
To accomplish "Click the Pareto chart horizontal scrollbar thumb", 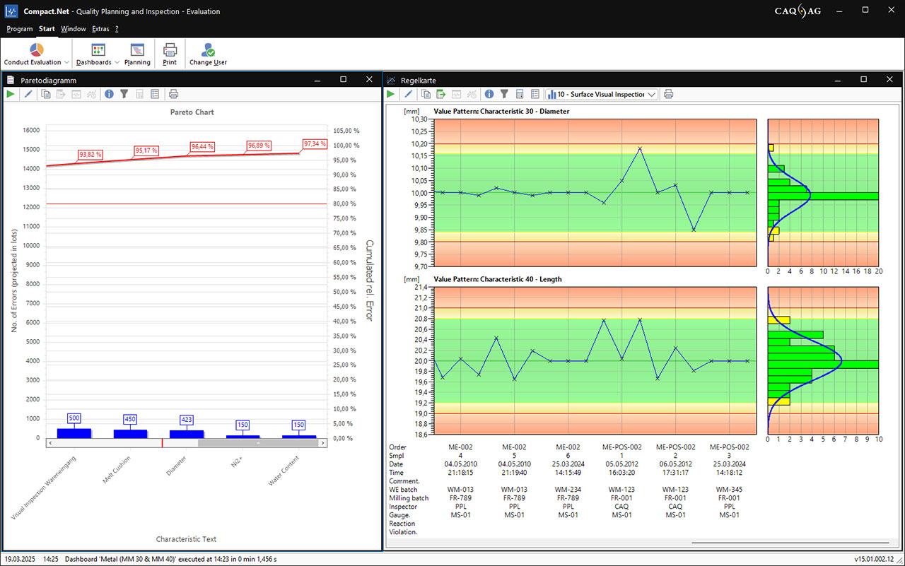I will (257, 443).
